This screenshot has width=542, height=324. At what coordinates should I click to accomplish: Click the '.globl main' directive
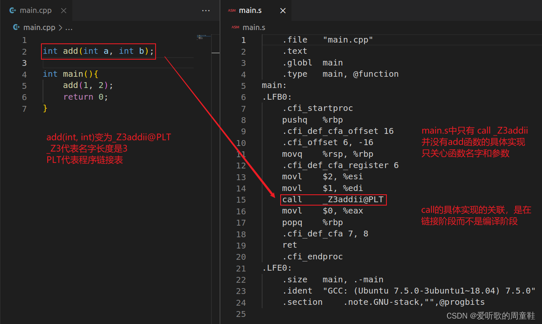click(x=312, y=63)
